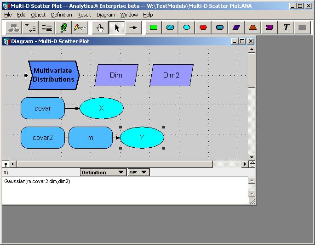The height and width of the screenshot is (245, 315).
Task: Open the Diagram menu
Action: (x=105, y=15)
